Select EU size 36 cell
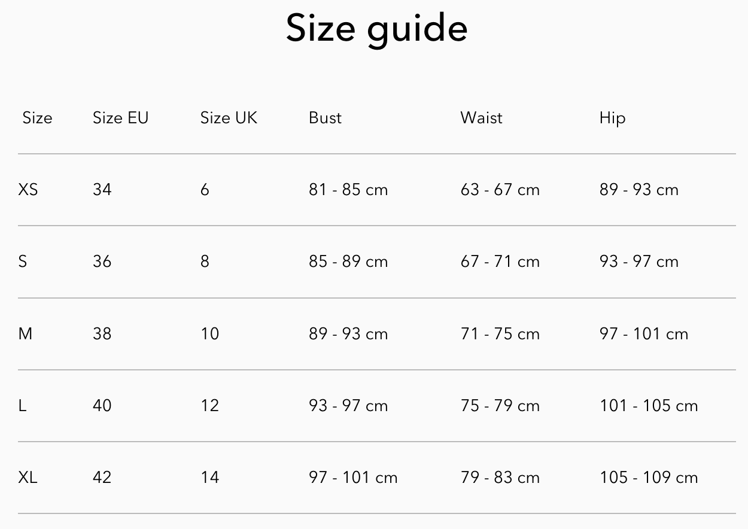Image resolution: width=748 pixels, height=529 pixels. [x=102, y=262]
